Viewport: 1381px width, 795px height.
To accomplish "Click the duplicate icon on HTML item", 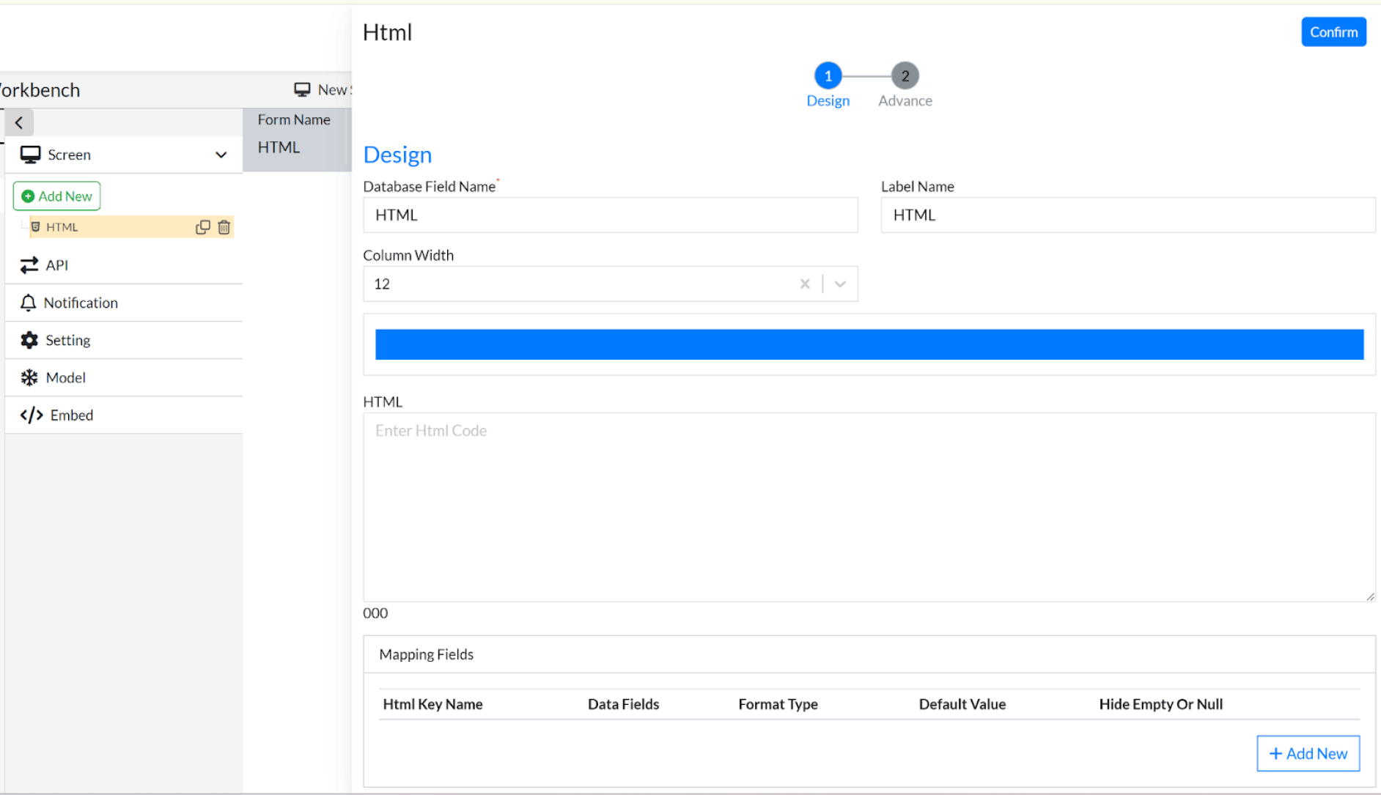I will [x=203, y=227].
